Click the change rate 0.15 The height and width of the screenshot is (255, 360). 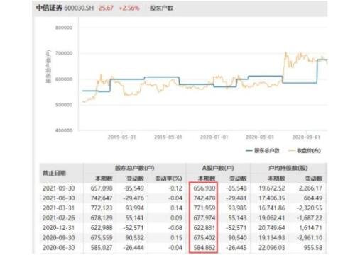(x=176, y=238)
